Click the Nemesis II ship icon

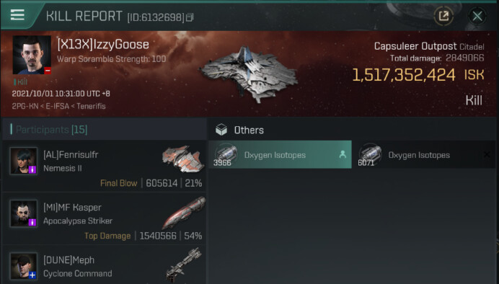(x=183, y=159)
